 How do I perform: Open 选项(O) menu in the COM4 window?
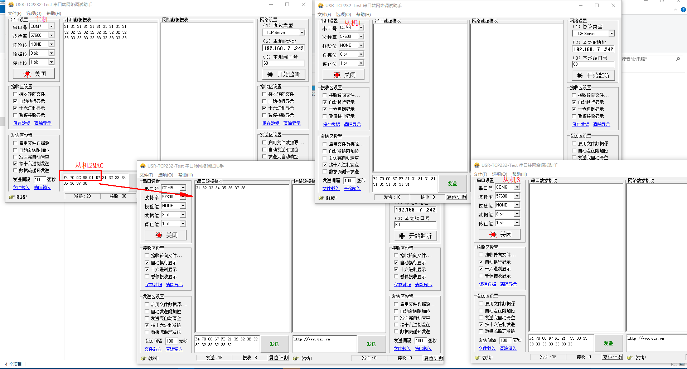(343, 15)
